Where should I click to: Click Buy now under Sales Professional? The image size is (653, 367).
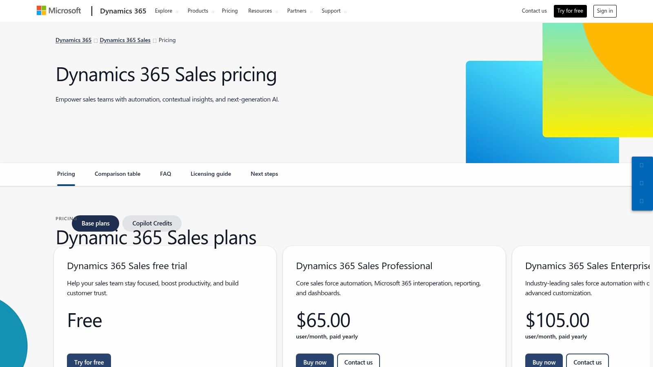(x=315, y=362)
